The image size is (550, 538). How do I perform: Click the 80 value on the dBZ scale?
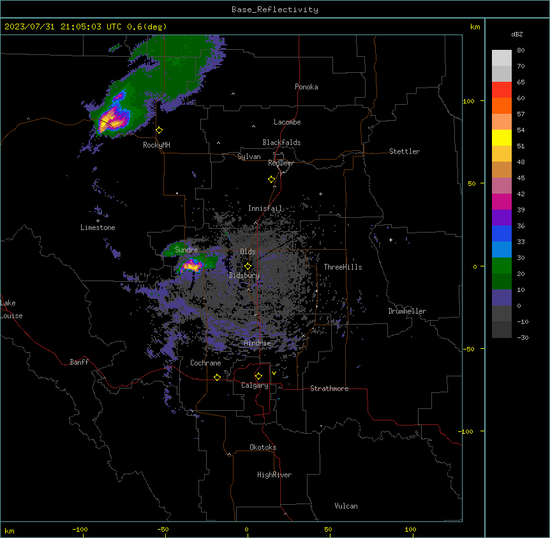click(x=521, y=50)
